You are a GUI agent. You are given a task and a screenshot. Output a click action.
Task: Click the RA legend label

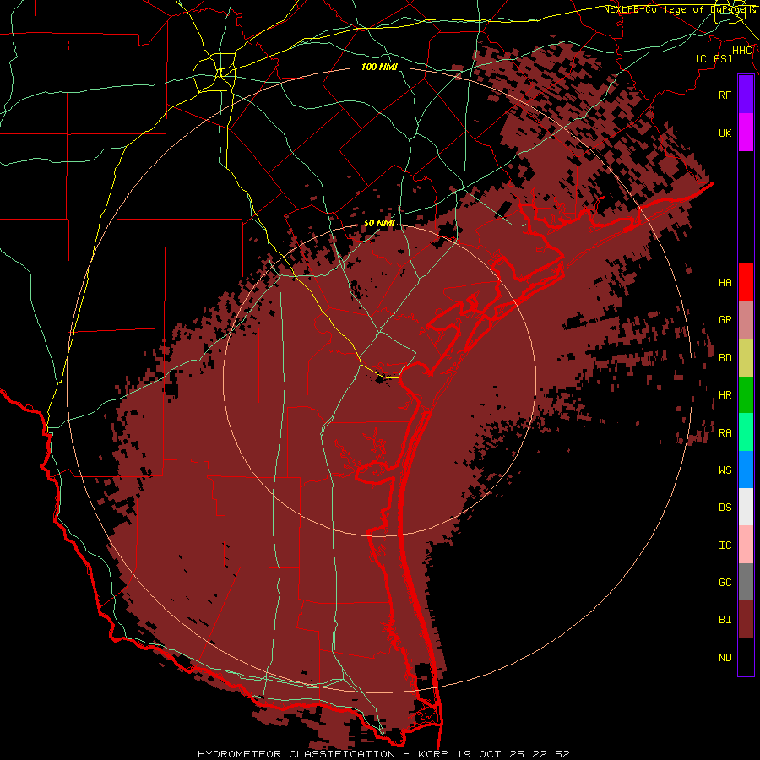[725, 433]
